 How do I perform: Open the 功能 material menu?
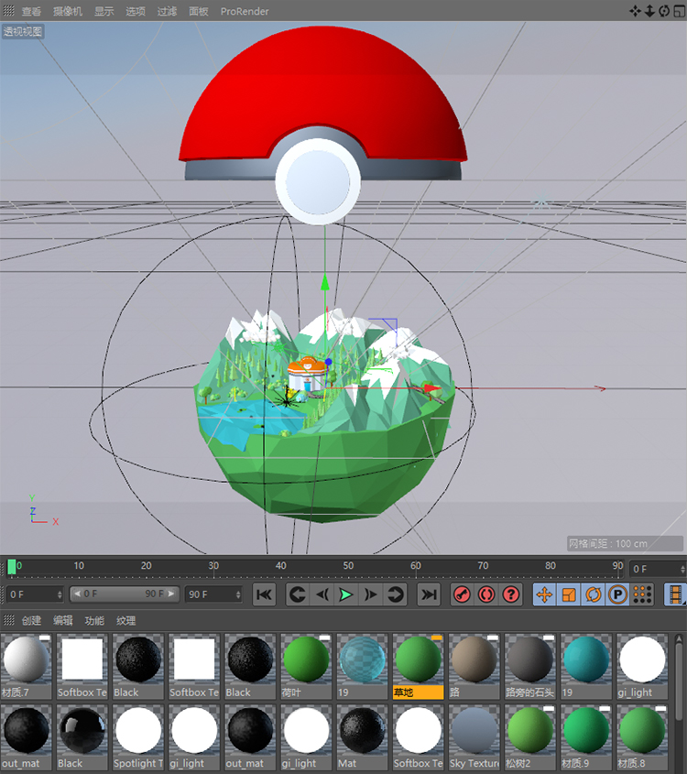pos(94,620)
